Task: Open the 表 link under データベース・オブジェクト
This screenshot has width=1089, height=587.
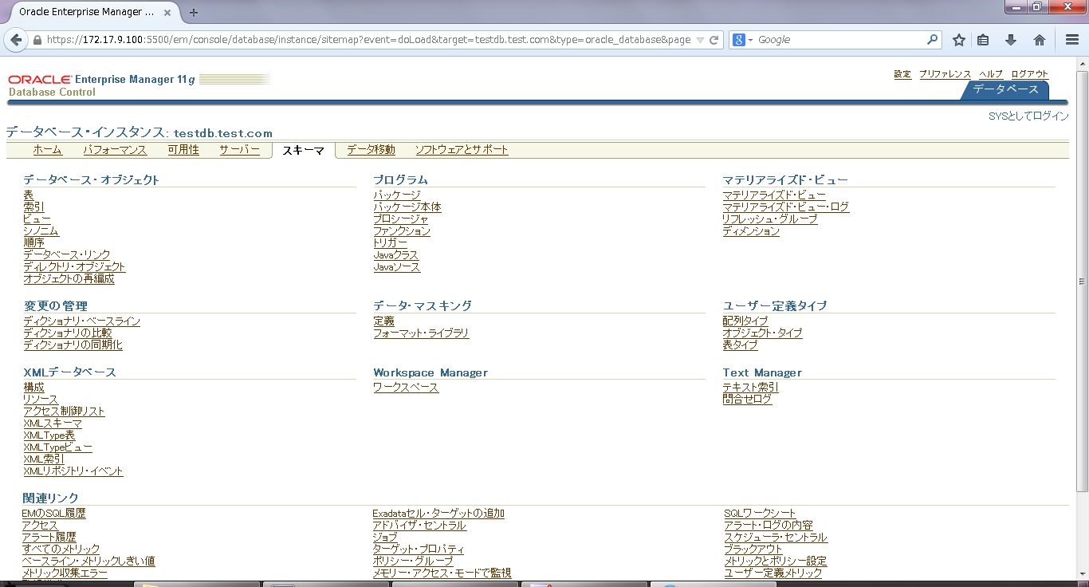Action: (x=29, y=195)
